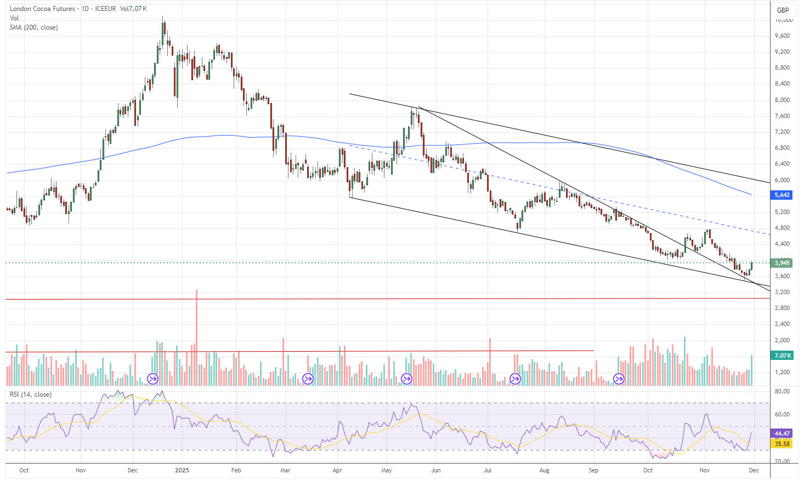Click the yellow 35.58 RSI MA label
This screenshot has width=804, height=485.
click(x=782, y=444)
